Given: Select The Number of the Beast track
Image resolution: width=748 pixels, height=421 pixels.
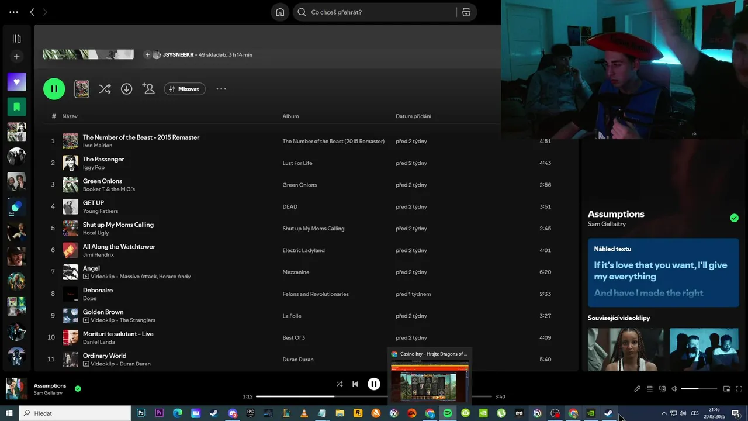Looking at the screenshot, I should [141, 137].
